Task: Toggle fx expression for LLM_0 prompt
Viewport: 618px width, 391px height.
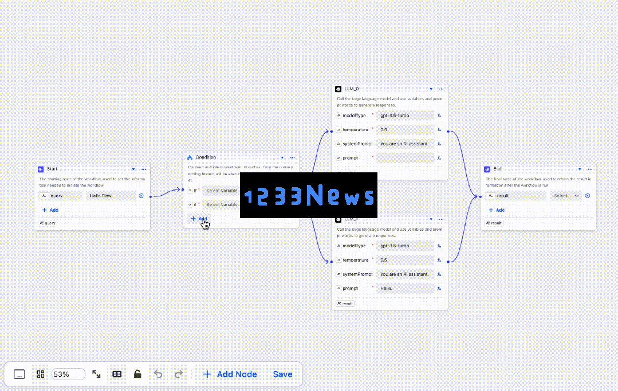Action: (439, 158)
